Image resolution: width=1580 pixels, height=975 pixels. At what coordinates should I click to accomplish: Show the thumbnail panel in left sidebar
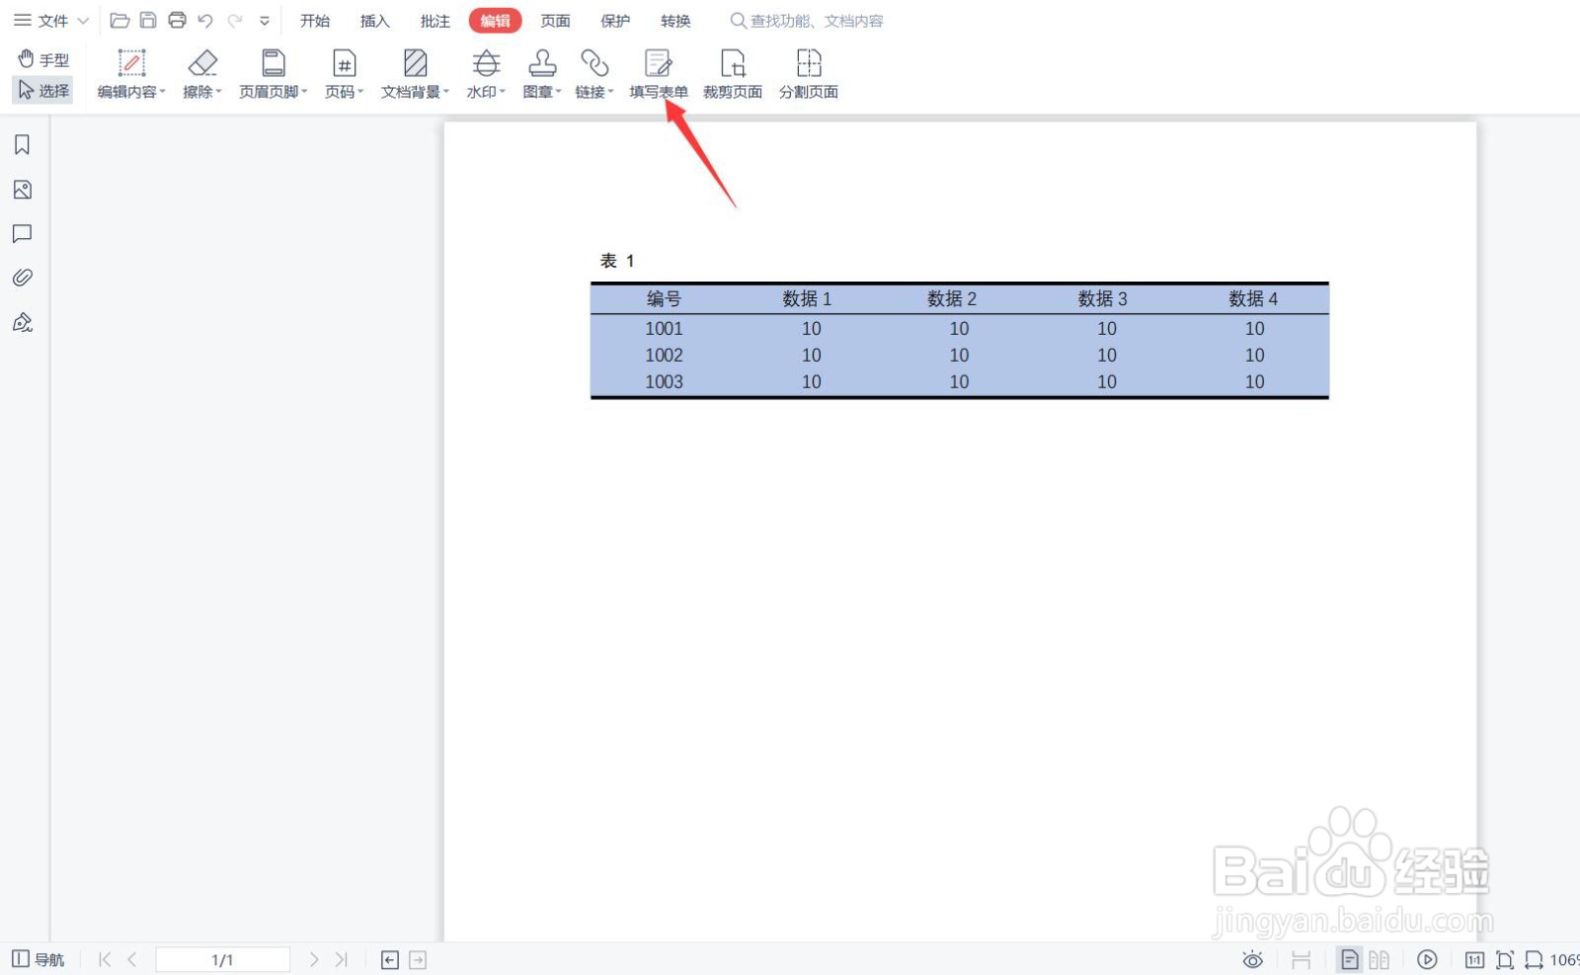(x=23, y=190)
